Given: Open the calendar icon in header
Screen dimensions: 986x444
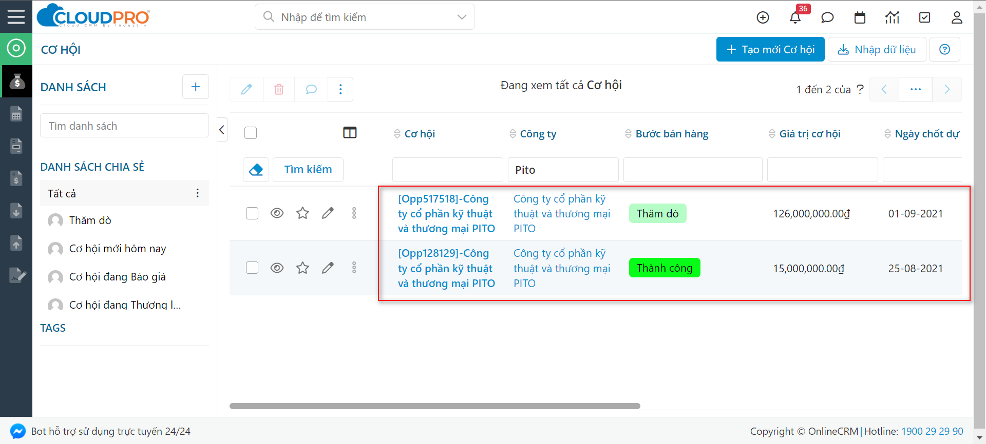Looking at the screenshot, I should click(x=860, y=17).
